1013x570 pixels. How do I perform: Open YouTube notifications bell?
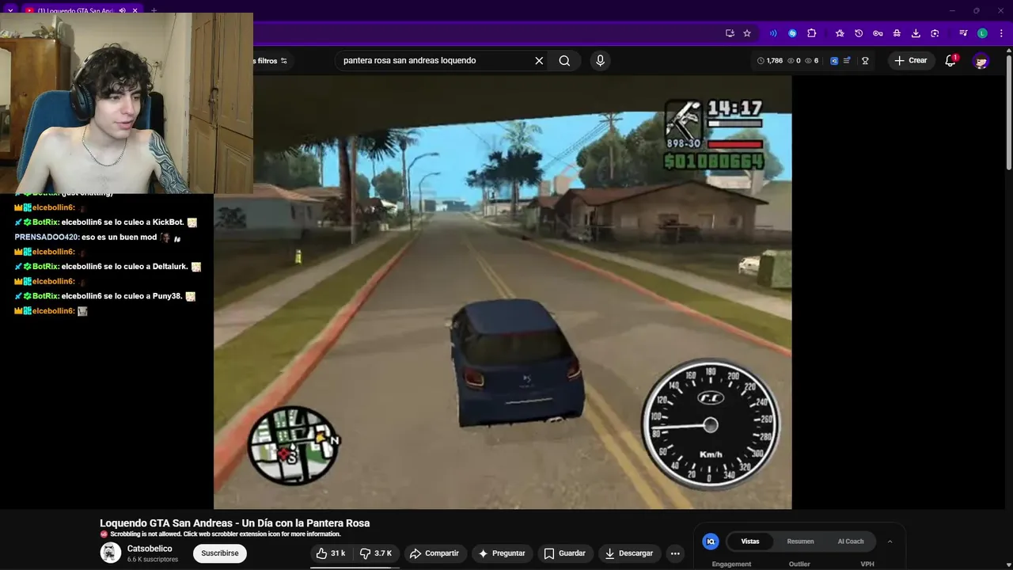(950, 60)
